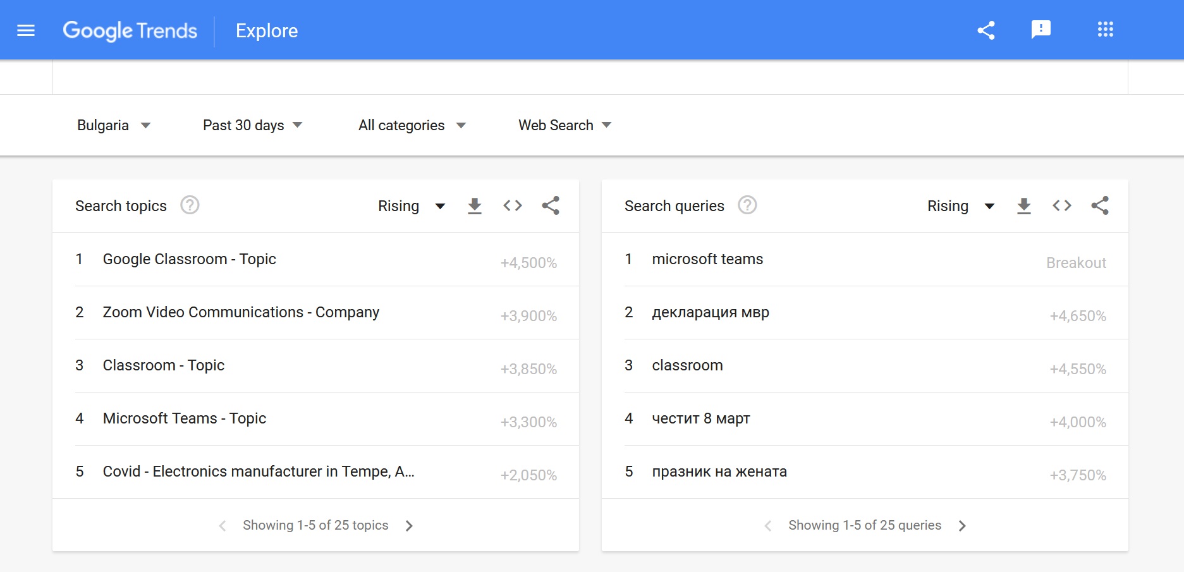This screenshot has height=572, width=1184.
Task: Go to previous page of queries
Action: point(768,526)
